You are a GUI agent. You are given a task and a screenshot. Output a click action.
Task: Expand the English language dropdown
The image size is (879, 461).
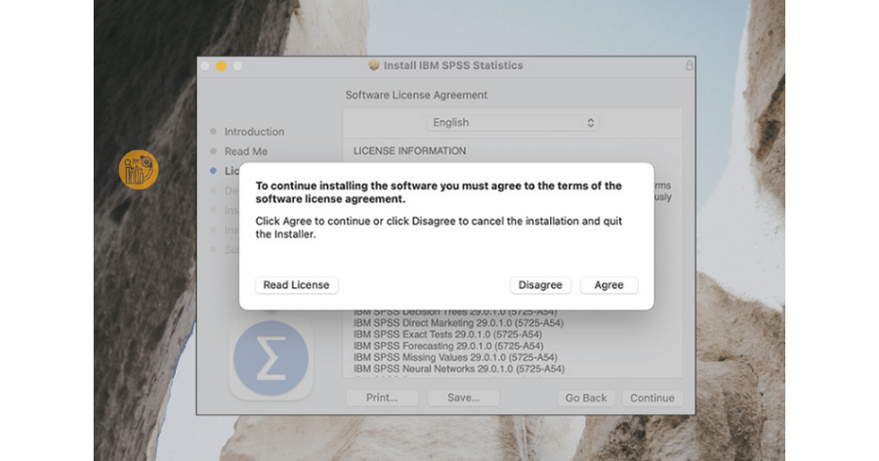(x=514, y=123)
